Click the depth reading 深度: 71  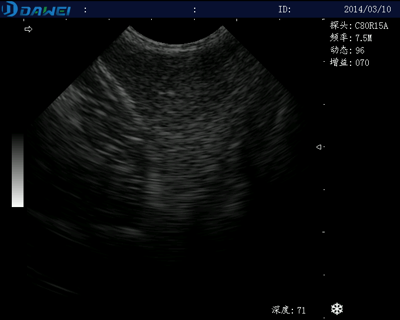click(x=288, y=310)
